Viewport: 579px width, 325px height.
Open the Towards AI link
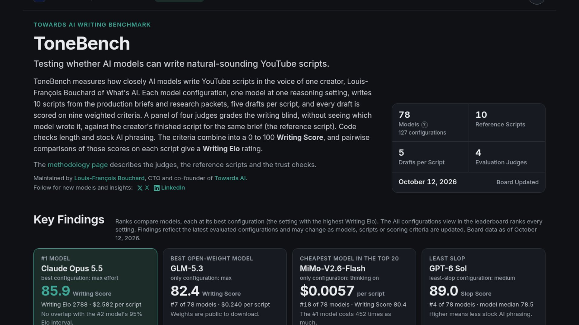230,178
